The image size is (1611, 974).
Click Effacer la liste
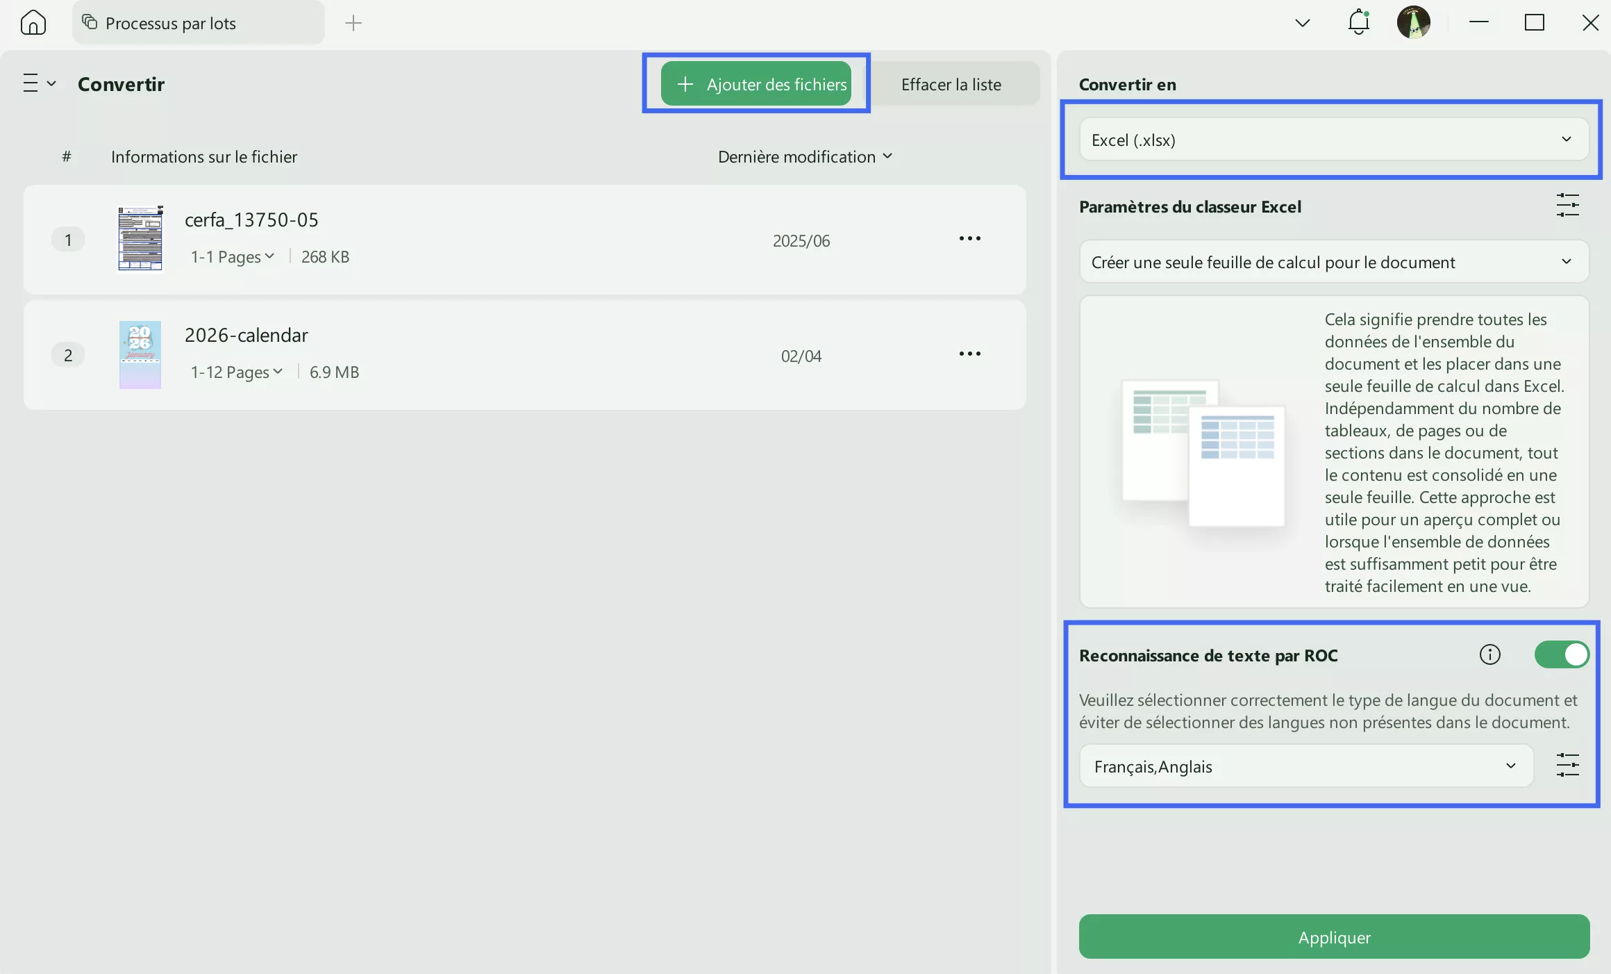pyautogui.click(x=951, y=83)
